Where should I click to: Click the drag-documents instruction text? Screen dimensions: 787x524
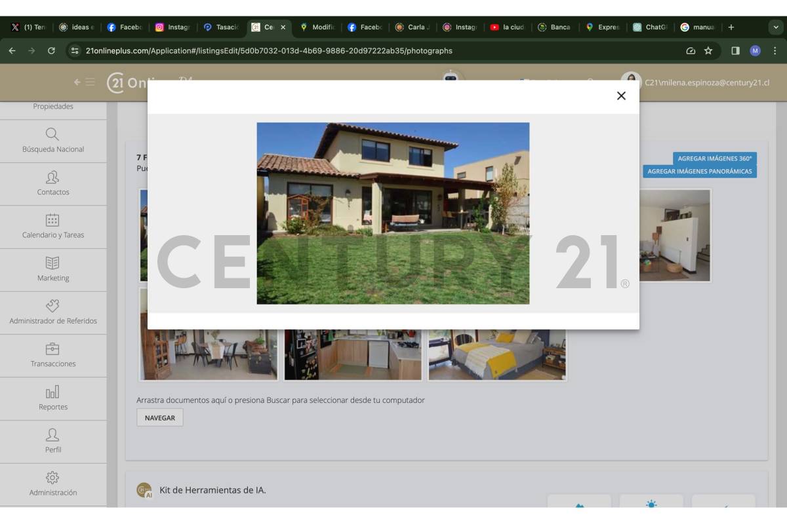click(x=281, y=400)
